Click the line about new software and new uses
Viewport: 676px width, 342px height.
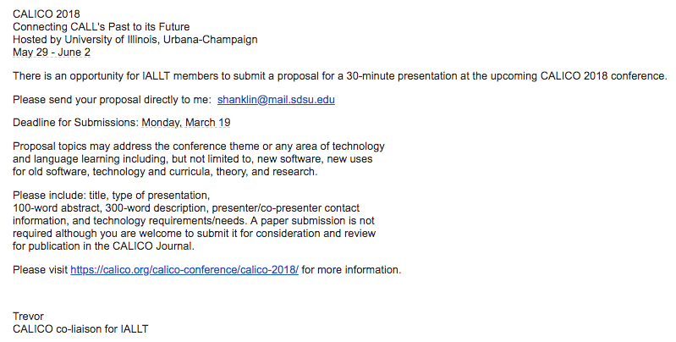pos(193,159)
